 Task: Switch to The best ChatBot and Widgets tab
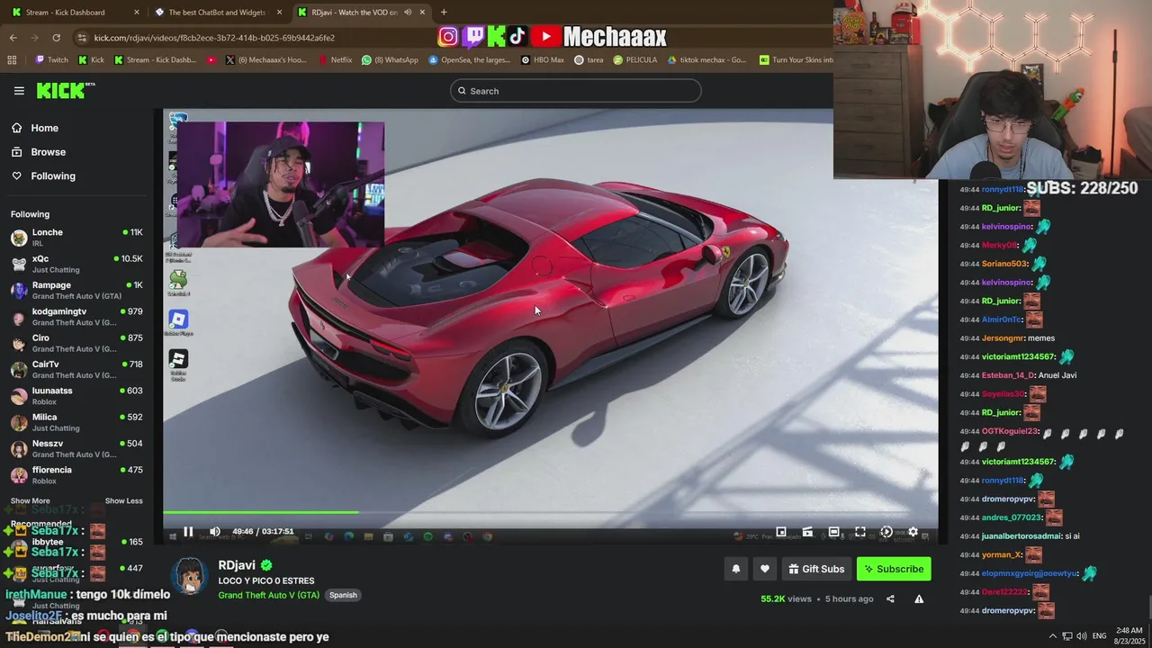point(219,13)
